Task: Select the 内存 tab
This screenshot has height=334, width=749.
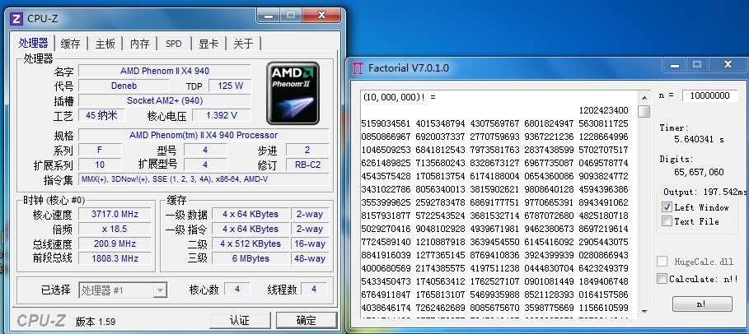Action: point(139,44)
